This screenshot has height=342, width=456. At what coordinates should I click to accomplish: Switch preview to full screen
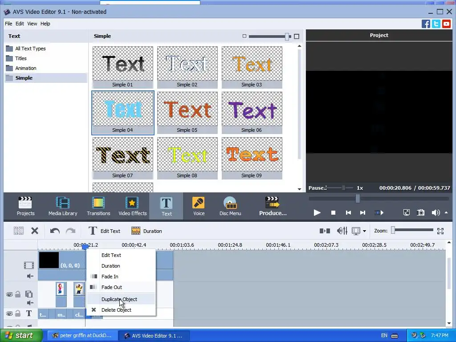406,212
